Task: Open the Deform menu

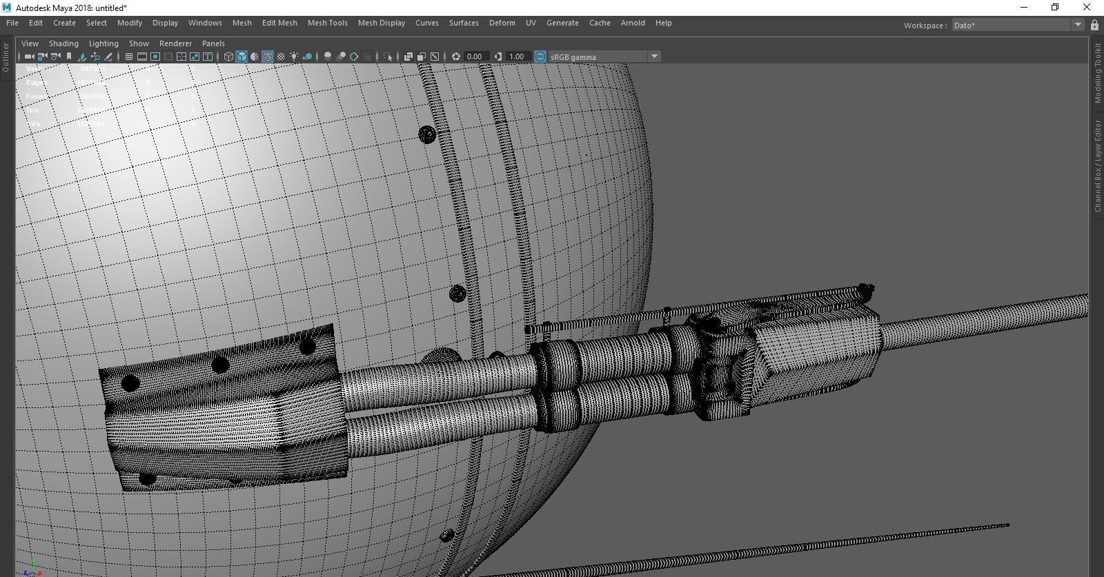Action: coord(502,23)
